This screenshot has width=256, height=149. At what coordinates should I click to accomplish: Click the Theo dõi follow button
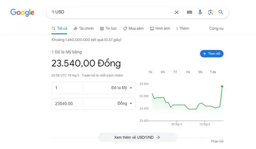coord(212,54)
